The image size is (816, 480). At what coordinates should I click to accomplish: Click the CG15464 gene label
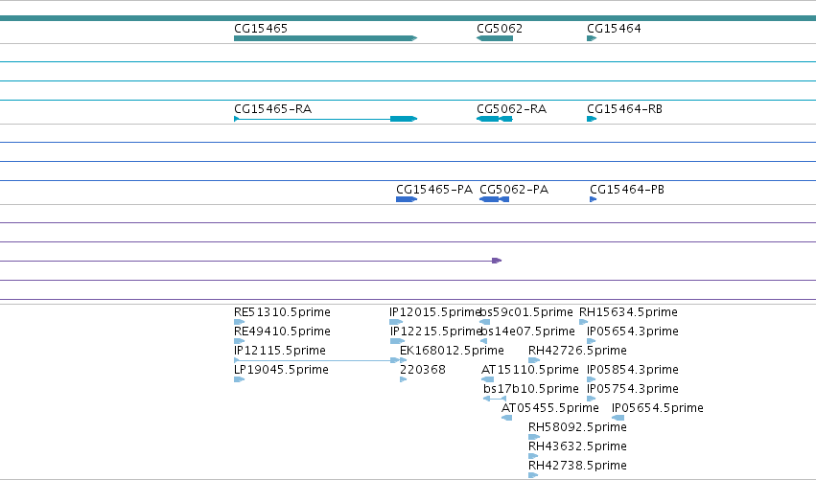614,29
